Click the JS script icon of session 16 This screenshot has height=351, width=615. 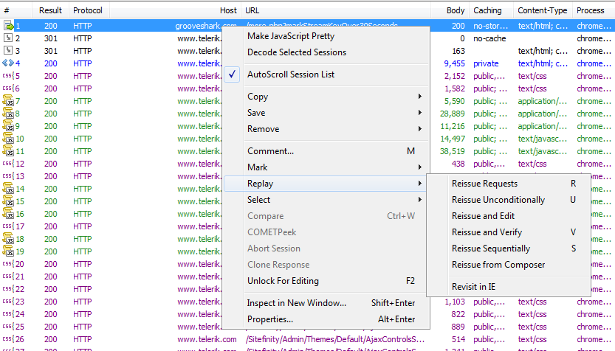point(8,214)
